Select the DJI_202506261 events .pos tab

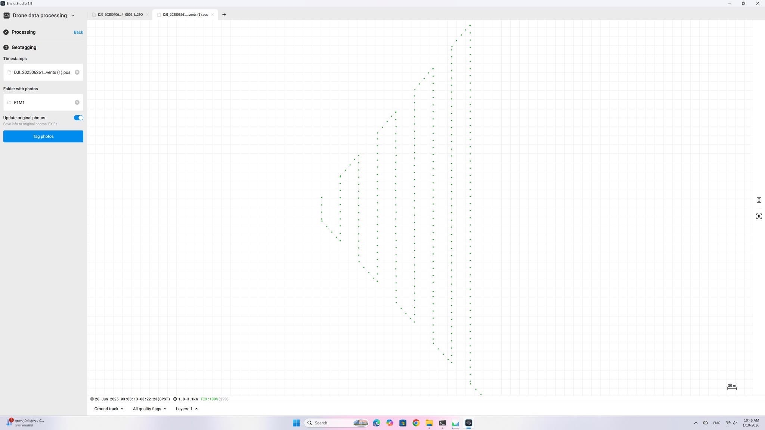point(185,15)
